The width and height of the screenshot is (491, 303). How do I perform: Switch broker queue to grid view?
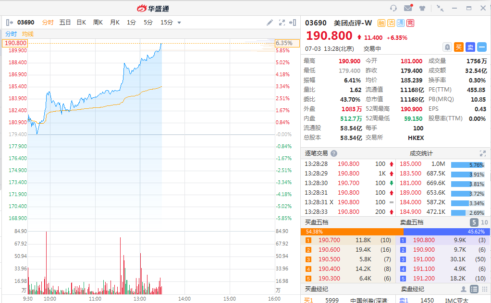point(484,289)
